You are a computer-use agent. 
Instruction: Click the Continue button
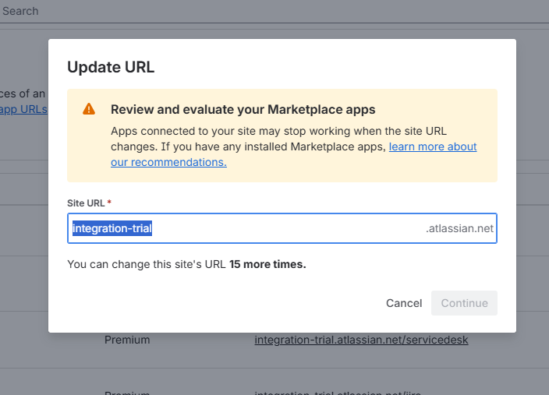point(464,303)
